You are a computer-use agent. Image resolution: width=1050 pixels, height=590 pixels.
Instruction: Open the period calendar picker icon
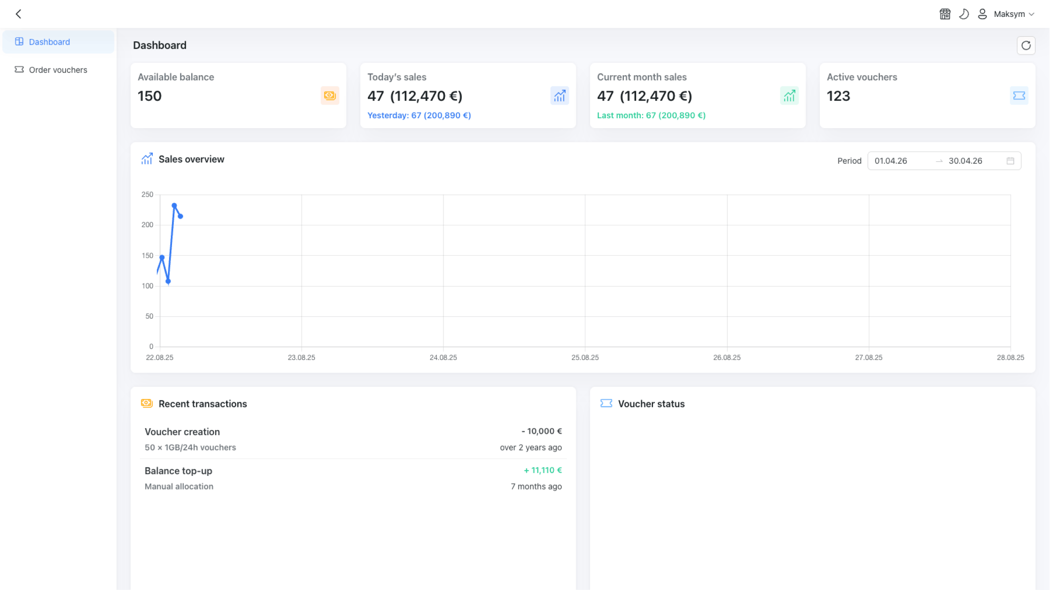pos(1011,161)
